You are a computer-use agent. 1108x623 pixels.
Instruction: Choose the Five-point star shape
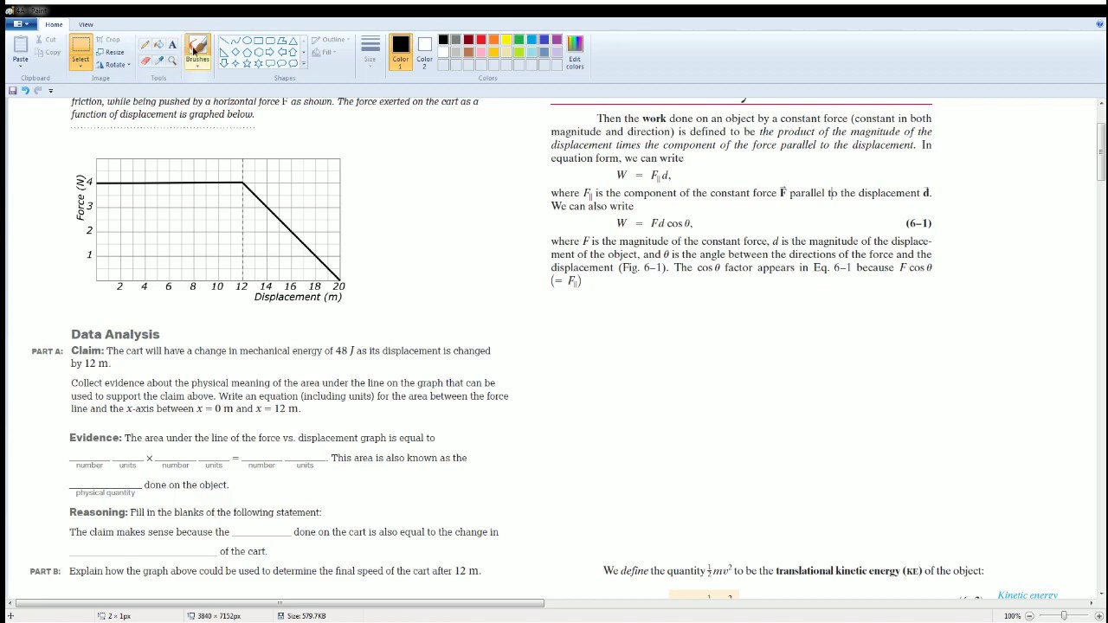247,63
